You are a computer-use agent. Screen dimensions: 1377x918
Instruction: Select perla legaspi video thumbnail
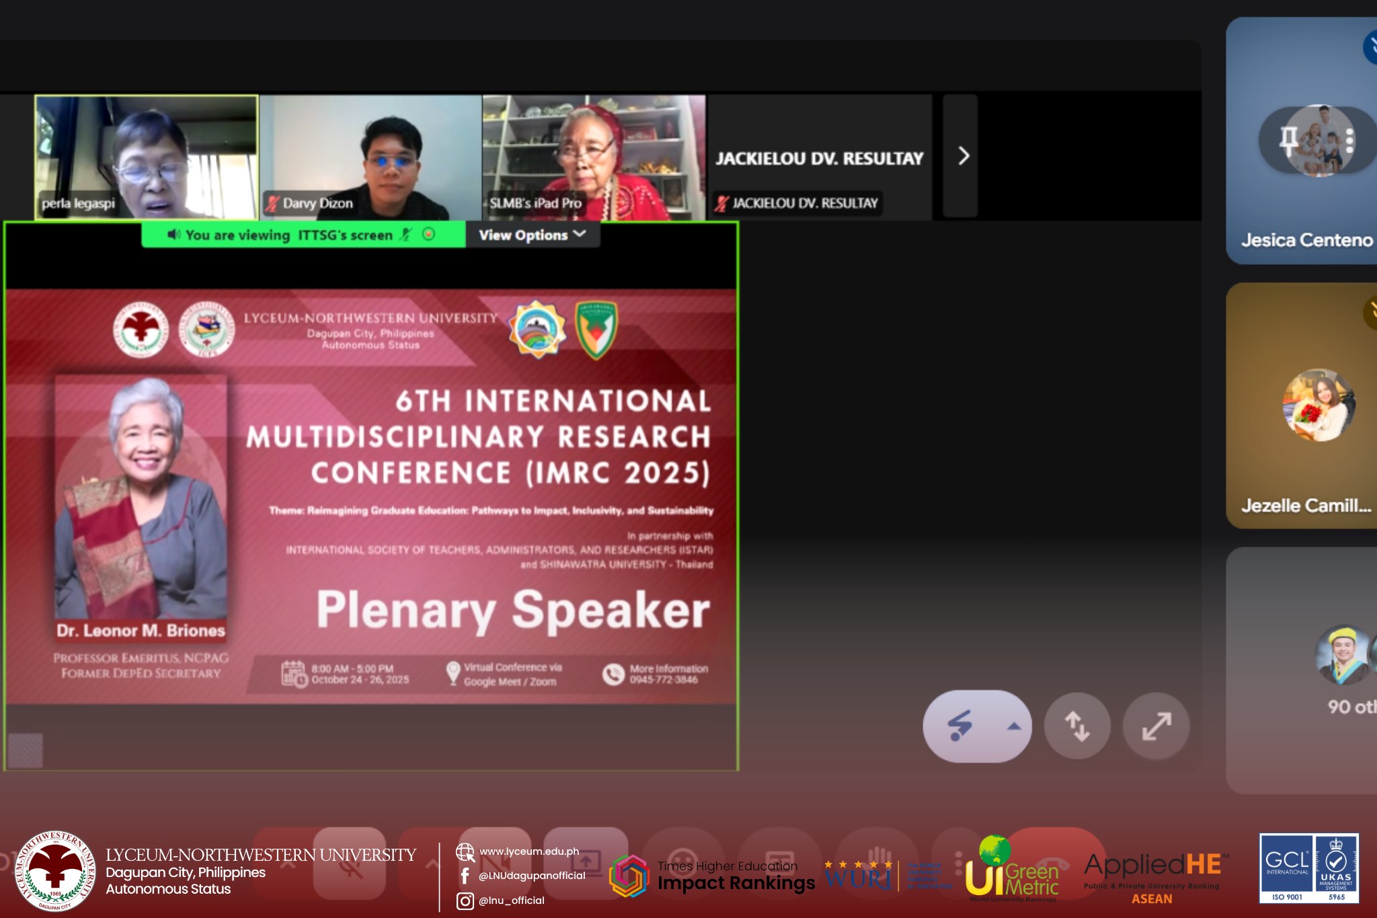[146, 157]
